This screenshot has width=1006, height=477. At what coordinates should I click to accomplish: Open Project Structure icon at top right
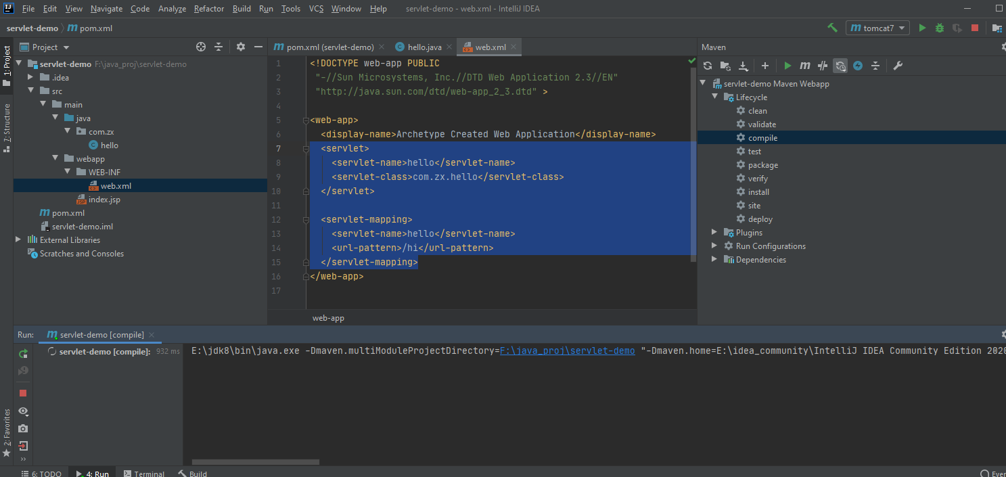[997, 28]
